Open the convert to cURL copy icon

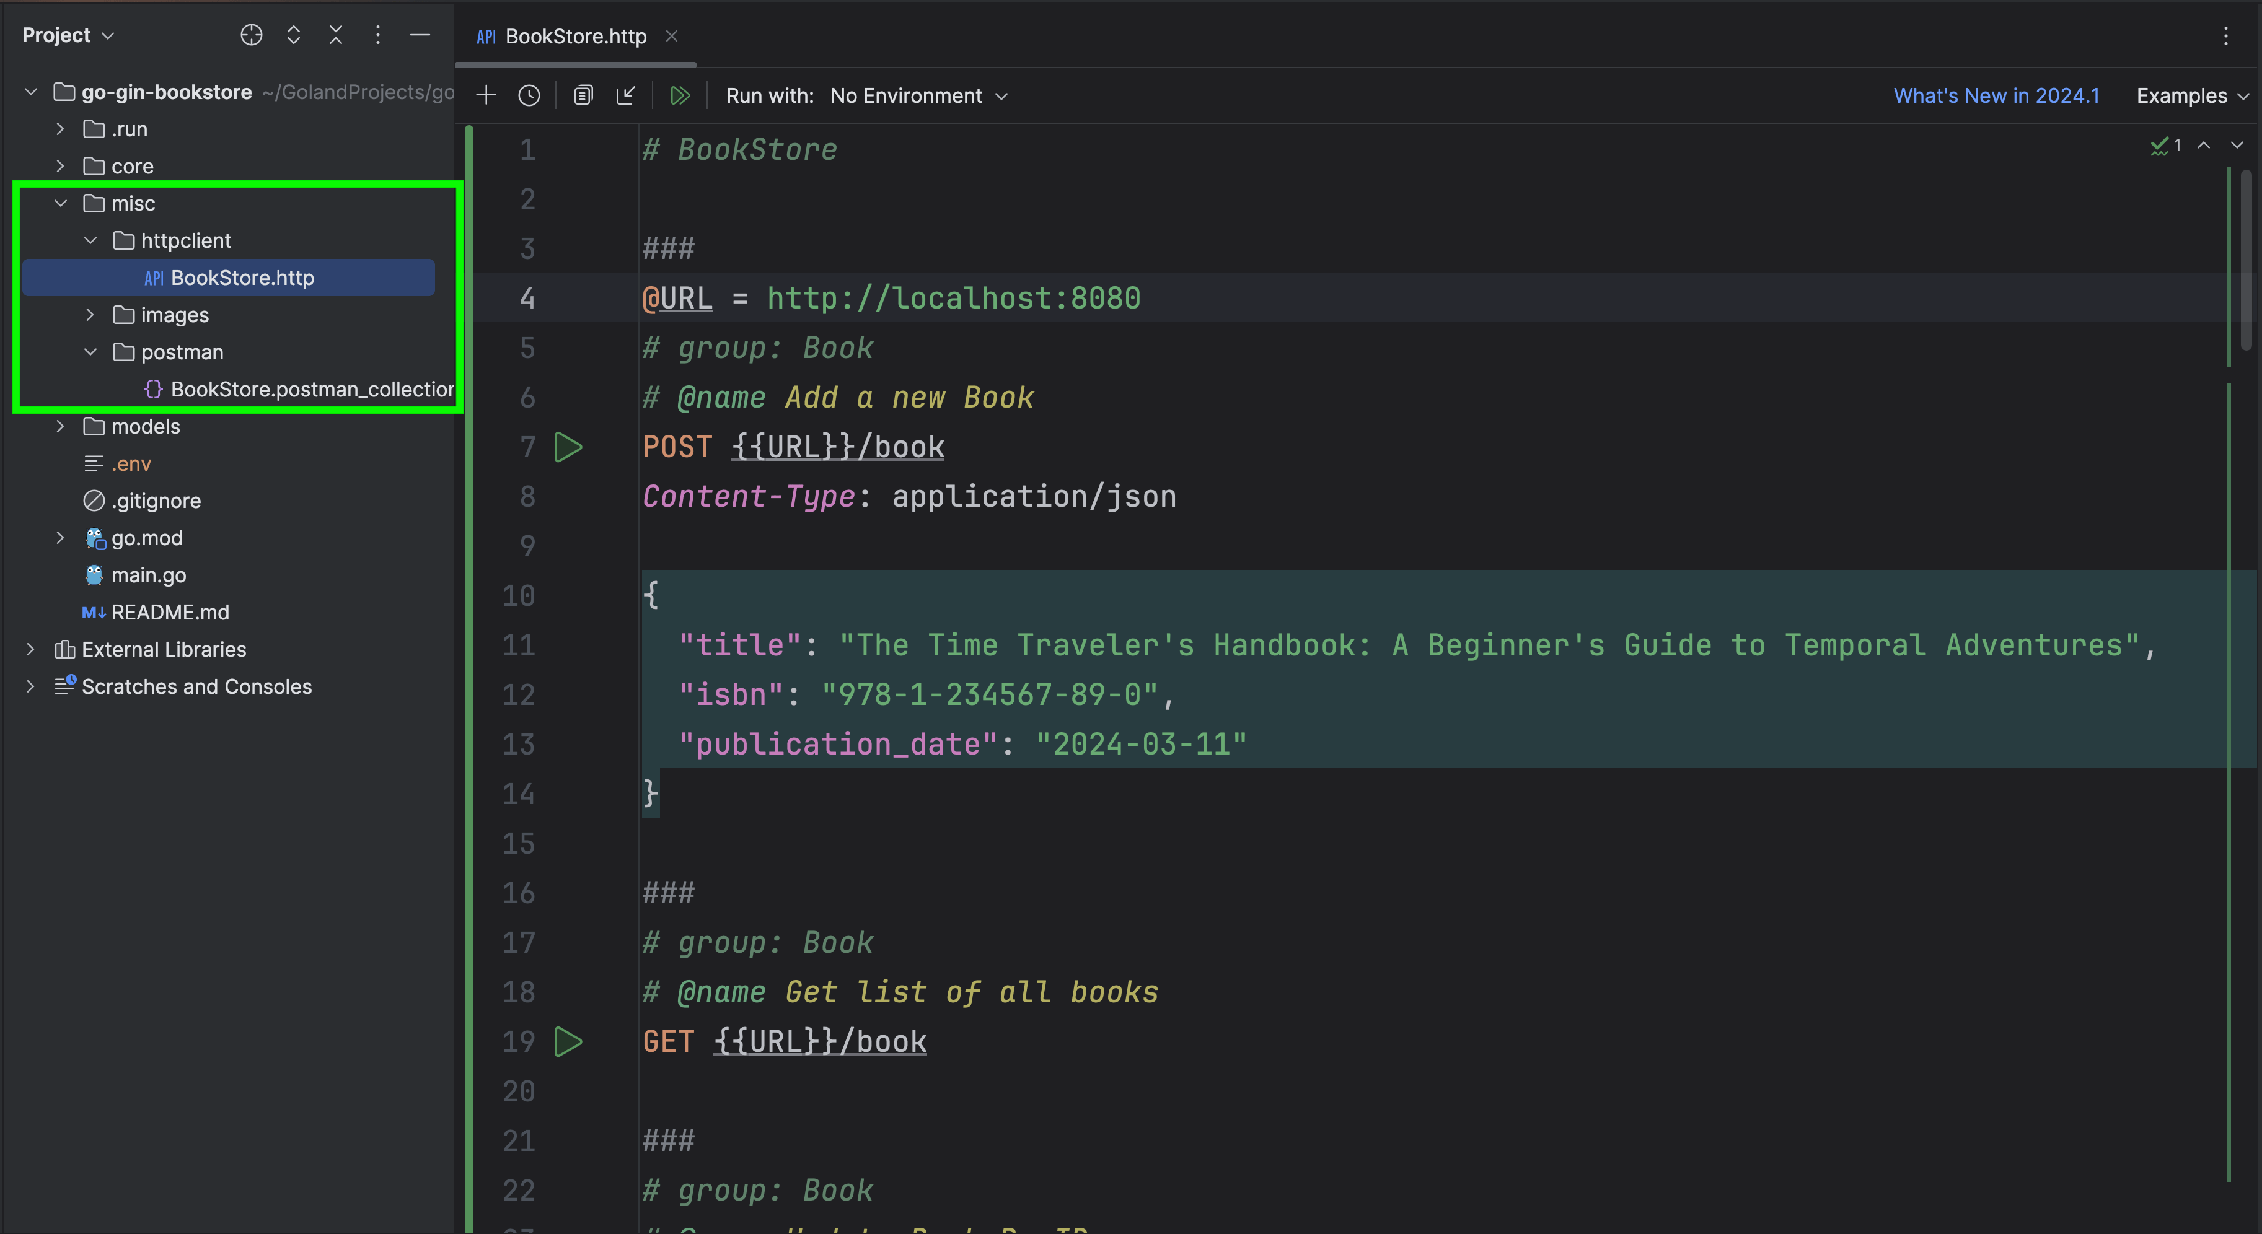583,95
